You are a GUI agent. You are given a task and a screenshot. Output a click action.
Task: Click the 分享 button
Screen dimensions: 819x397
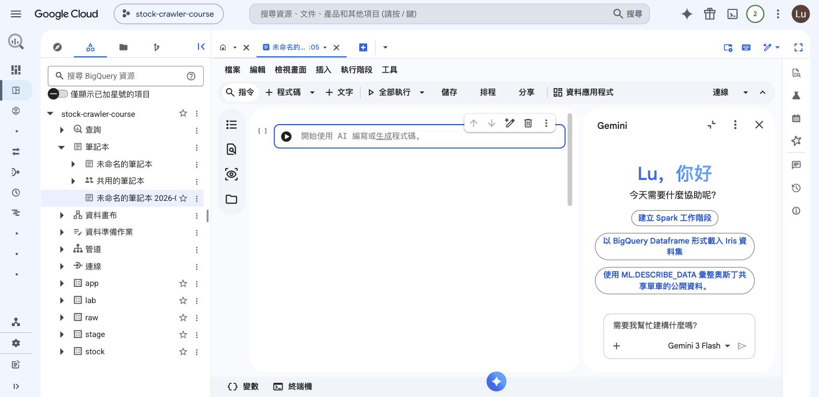[x=526, y=92]
